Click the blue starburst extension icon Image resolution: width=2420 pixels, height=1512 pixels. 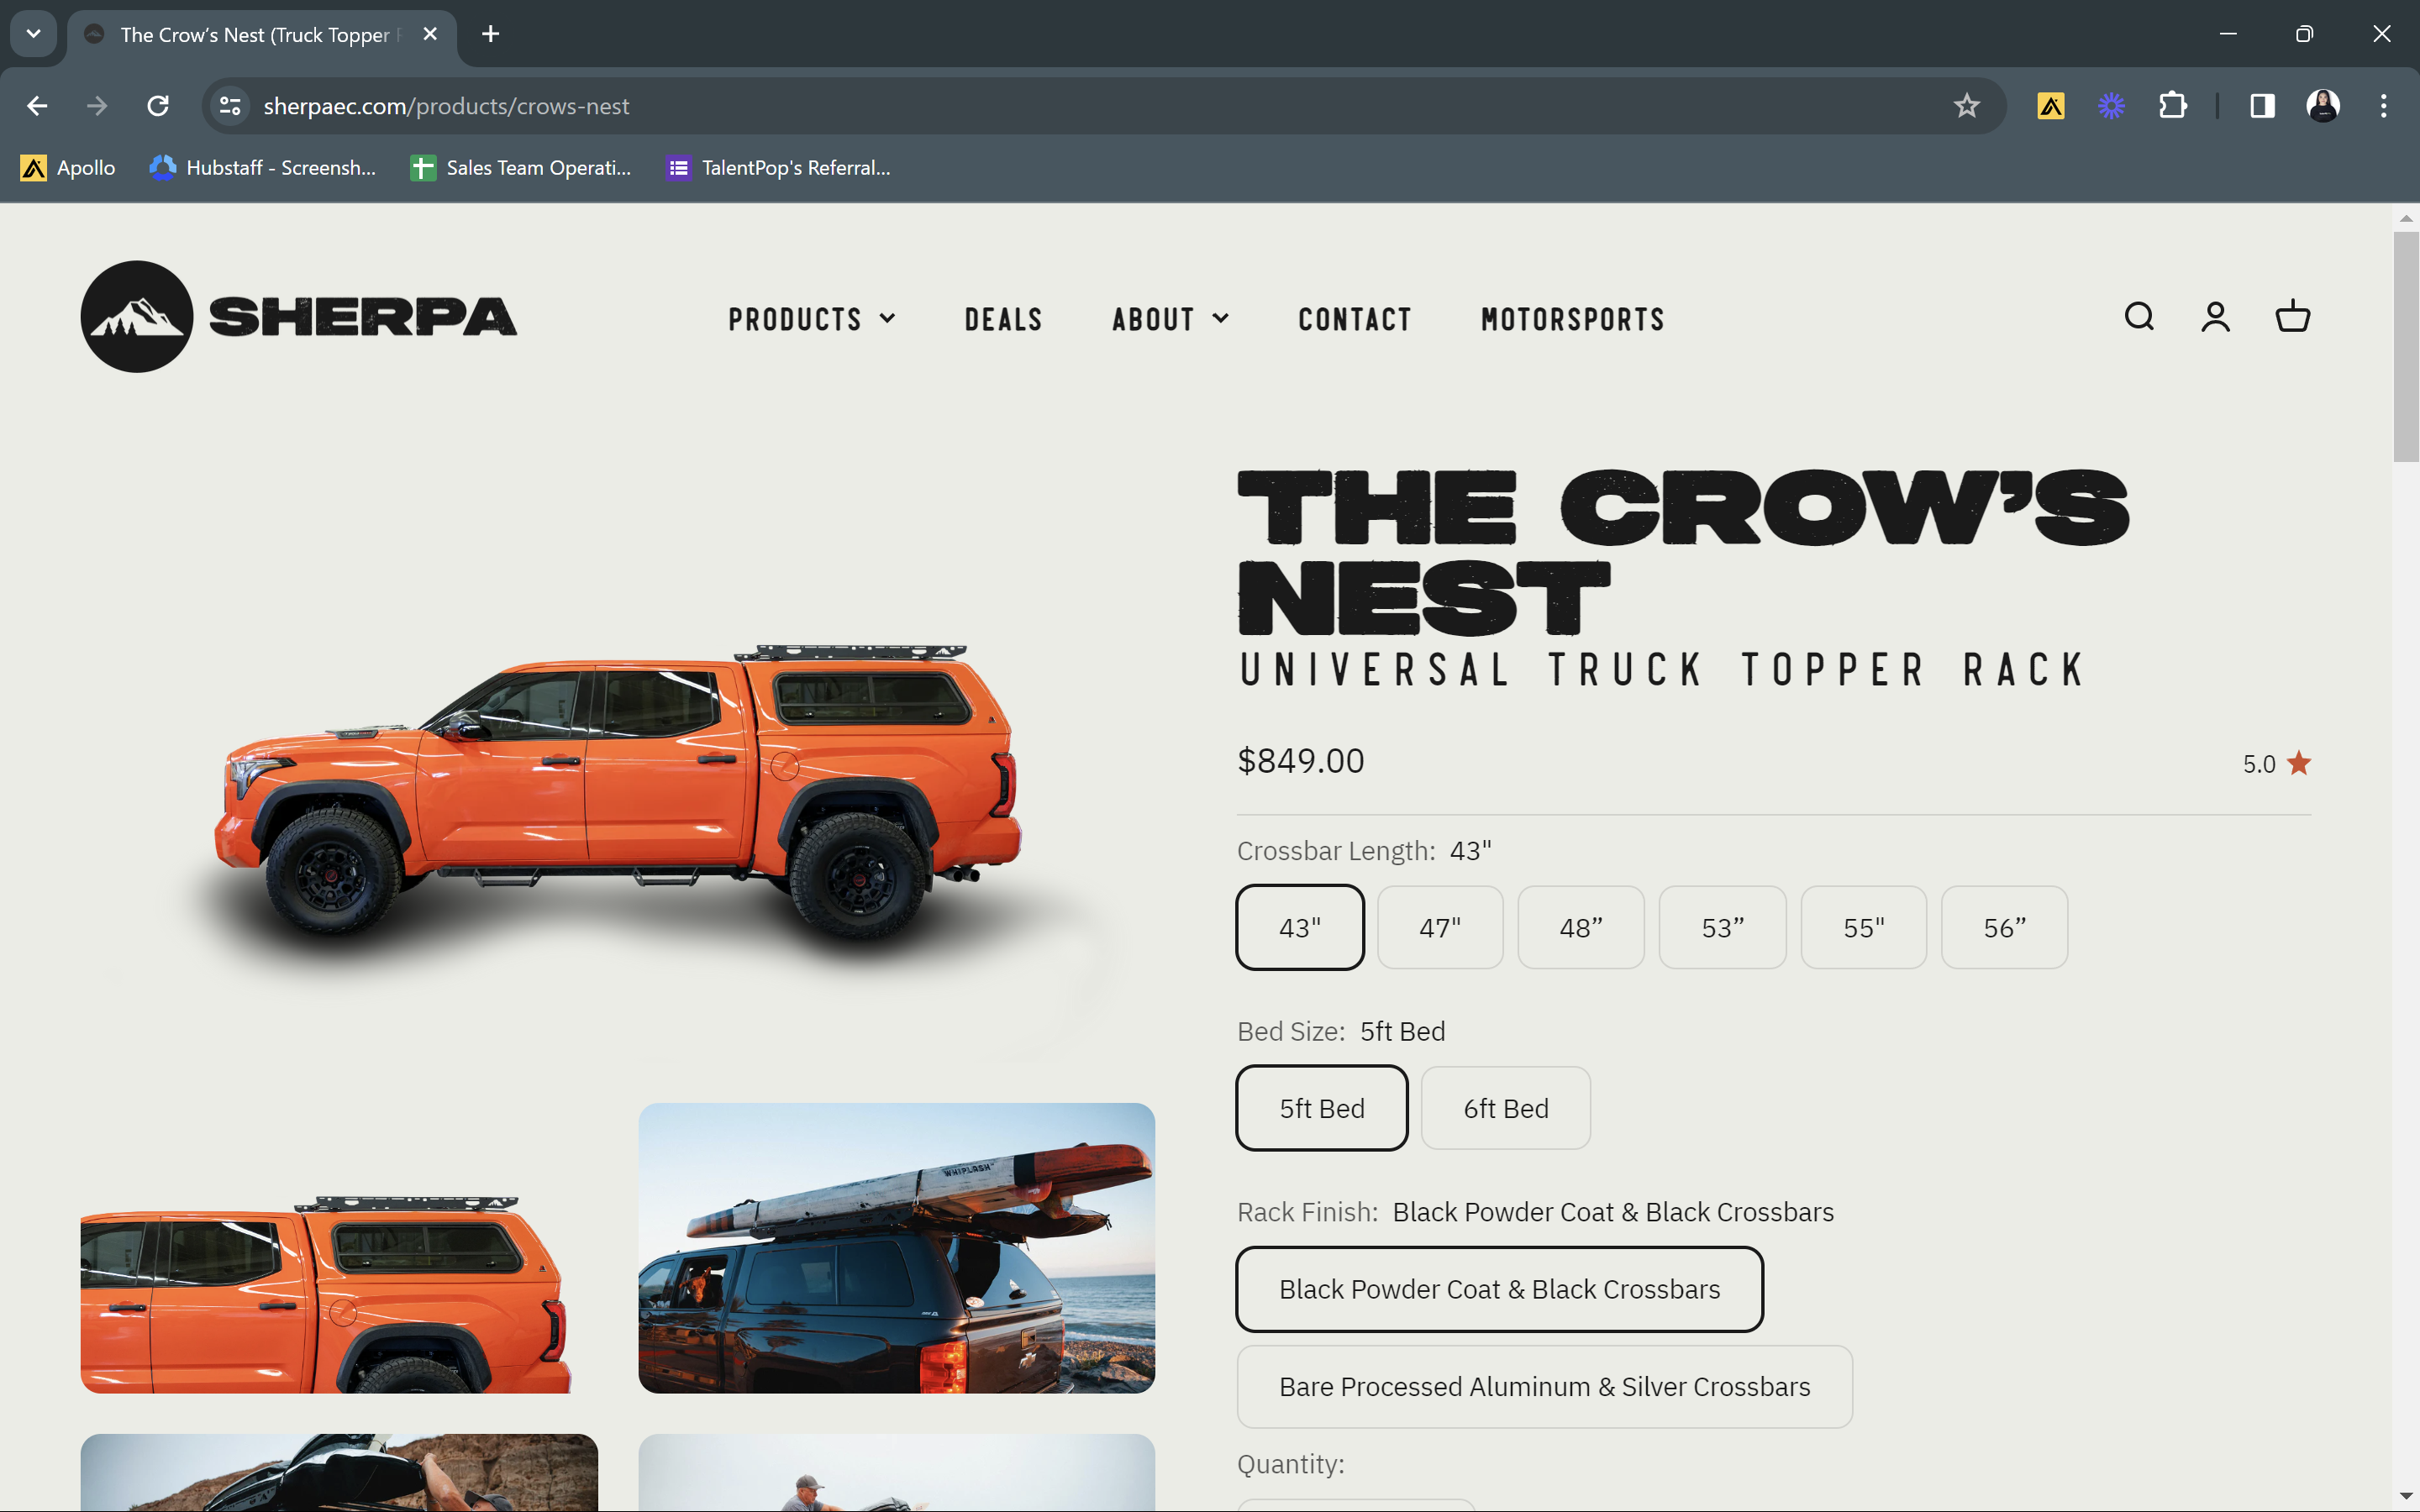[2111, 106]
